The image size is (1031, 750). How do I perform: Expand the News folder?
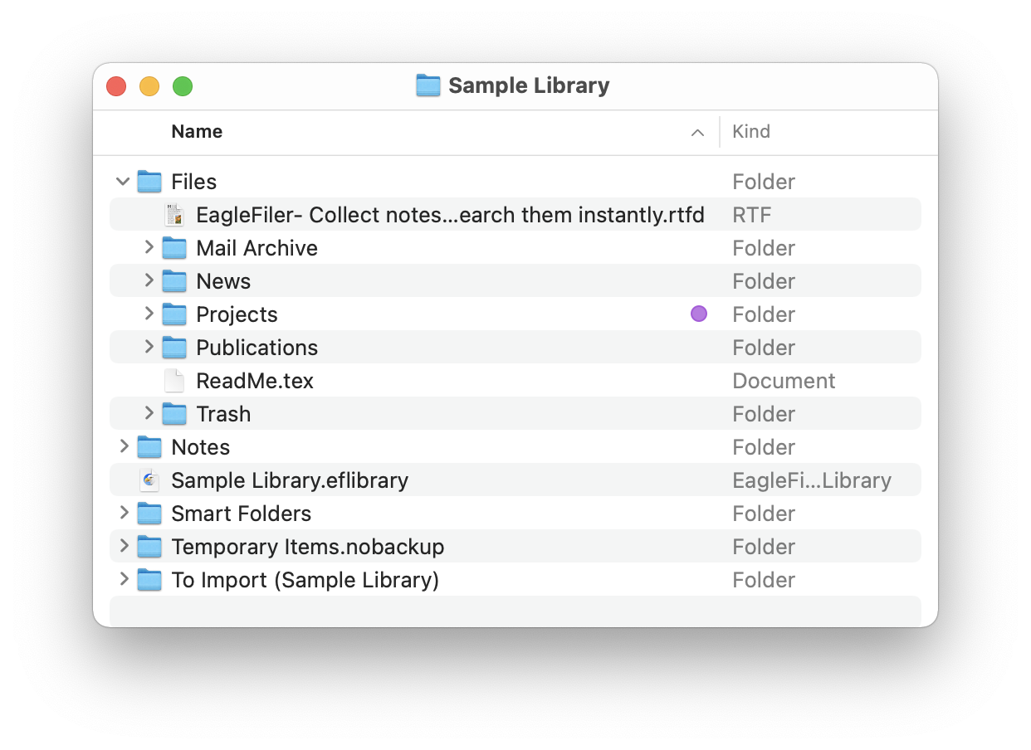149,280
